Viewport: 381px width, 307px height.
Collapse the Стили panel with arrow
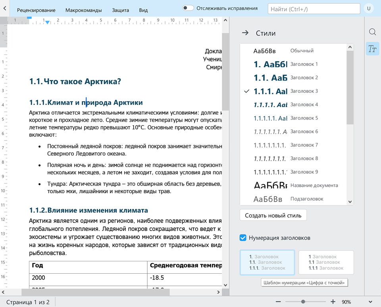(245, 33)
